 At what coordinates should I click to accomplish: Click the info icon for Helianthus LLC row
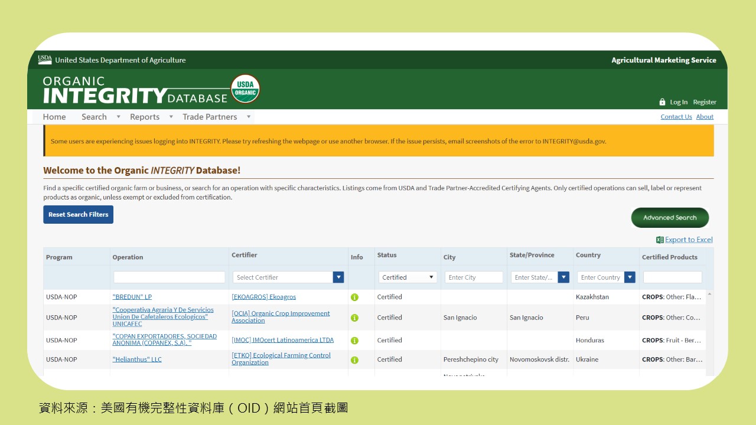point(354,359)
